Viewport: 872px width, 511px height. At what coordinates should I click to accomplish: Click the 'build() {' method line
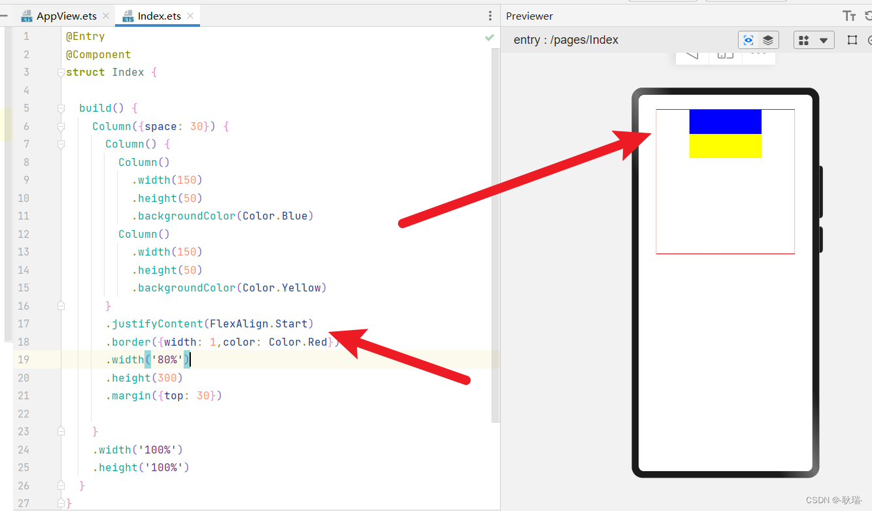tap(109, 108)
